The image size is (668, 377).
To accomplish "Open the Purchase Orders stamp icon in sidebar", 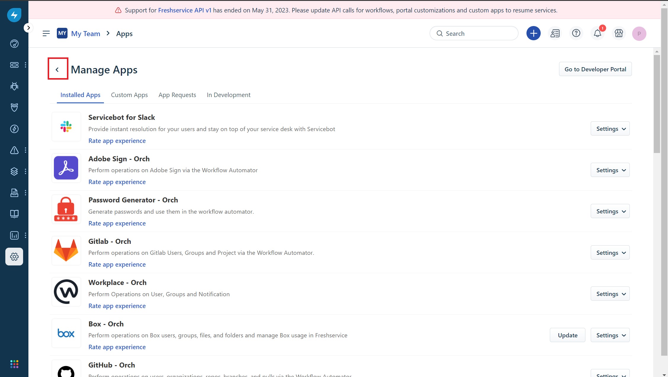I will coord(14,193).
